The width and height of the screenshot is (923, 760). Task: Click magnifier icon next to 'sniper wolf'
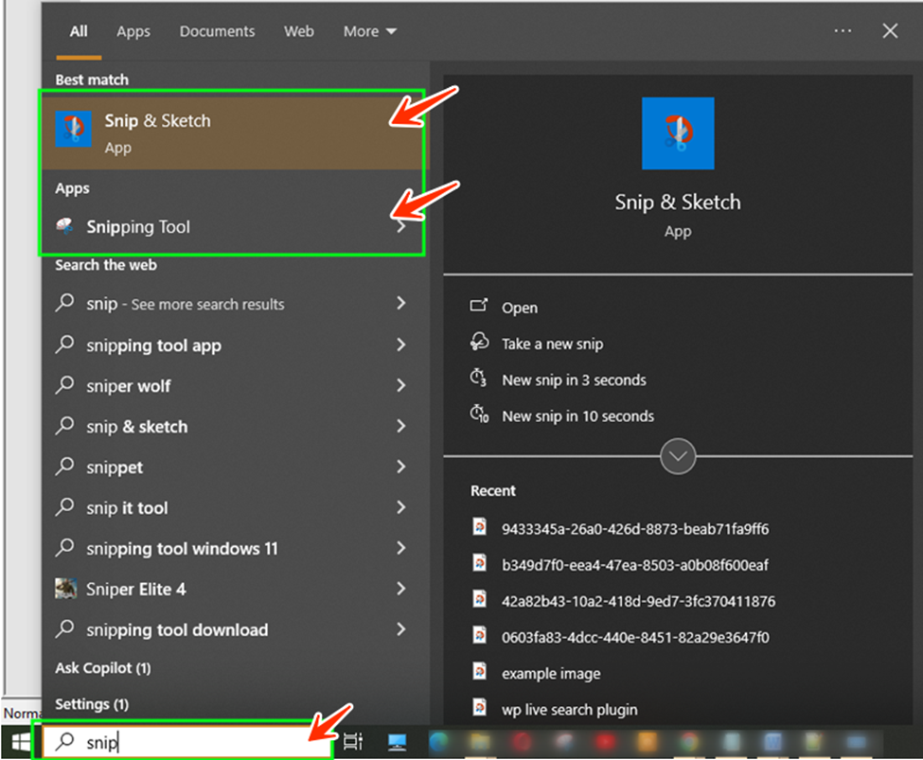(x=64, y=385)
